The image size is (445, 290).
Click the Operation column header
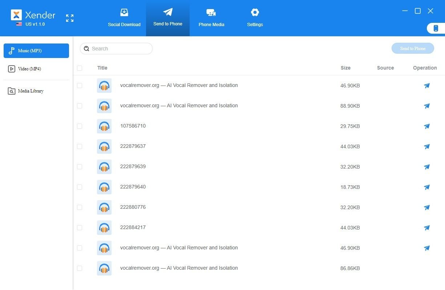point(425,68)
